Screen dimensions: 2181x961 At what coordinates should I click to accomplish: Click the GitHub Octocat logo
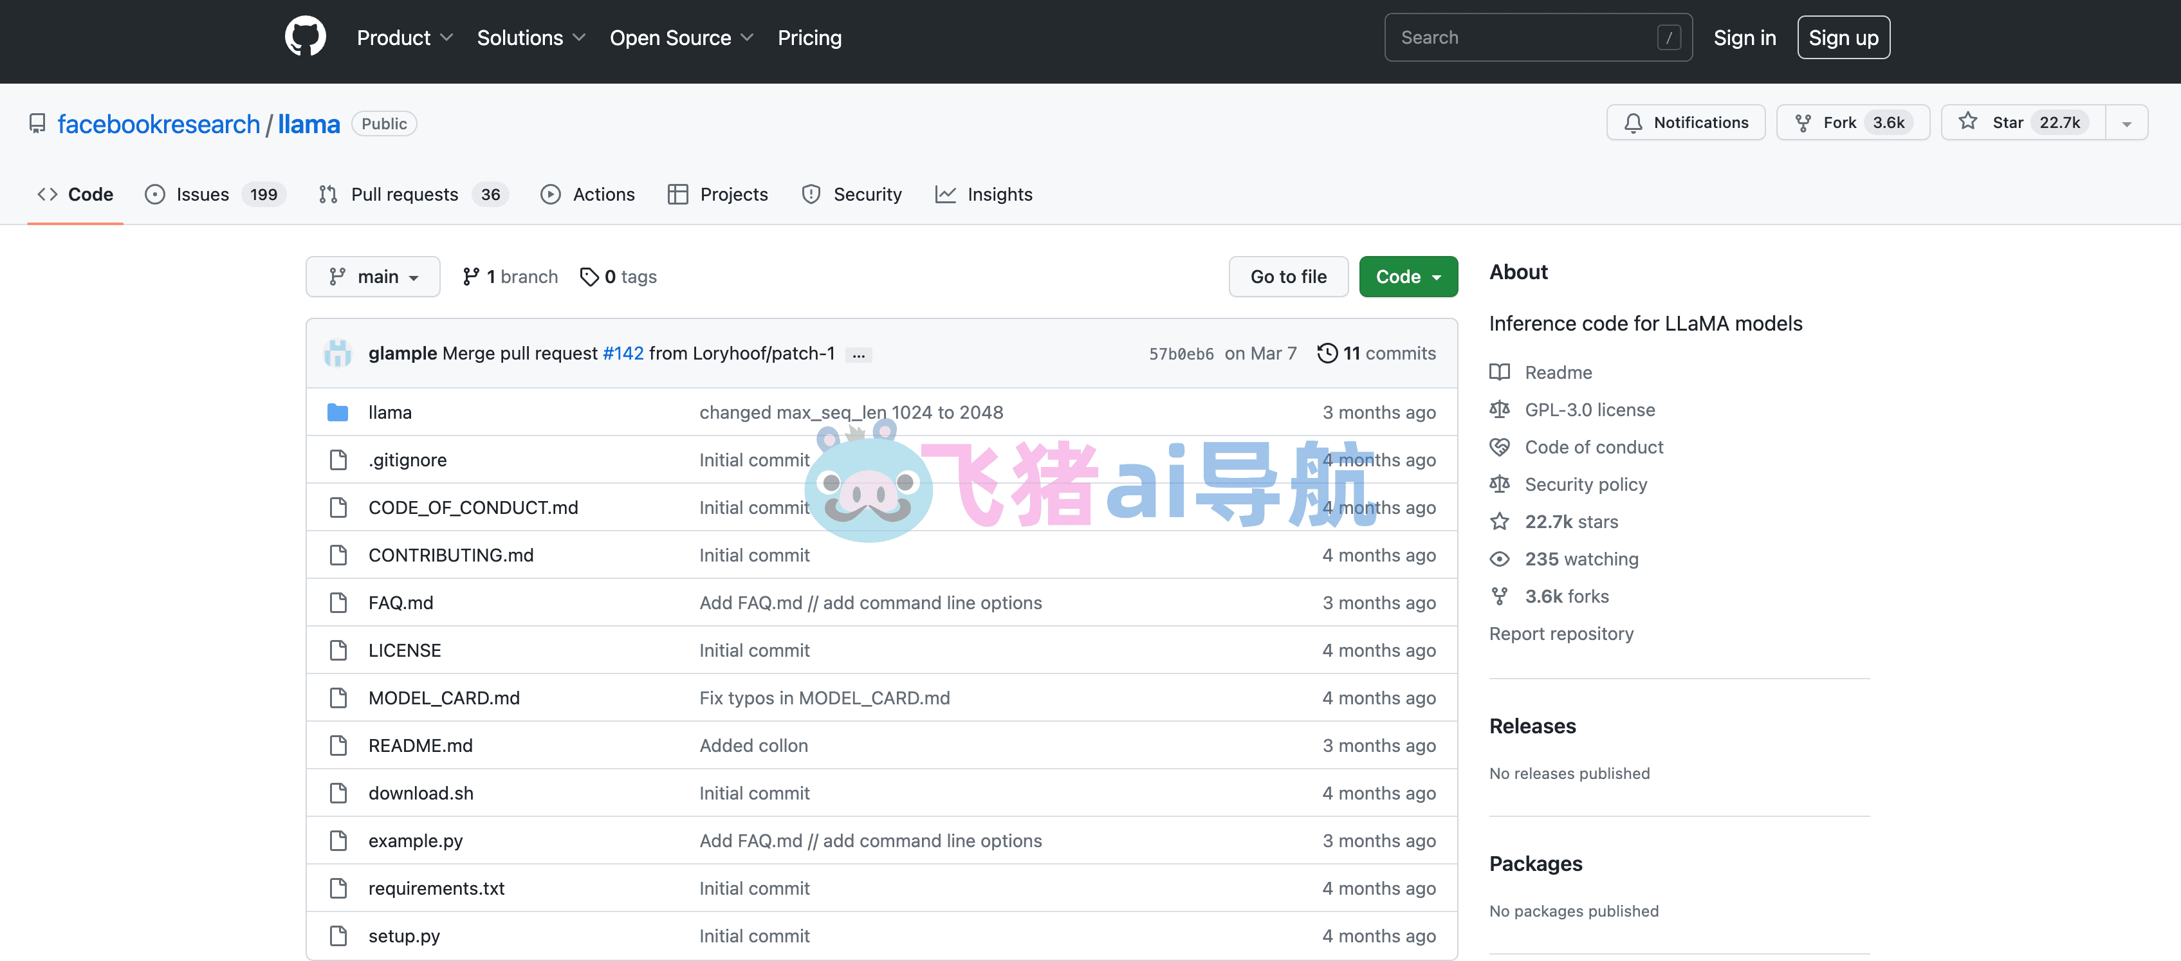click(305, 37)
